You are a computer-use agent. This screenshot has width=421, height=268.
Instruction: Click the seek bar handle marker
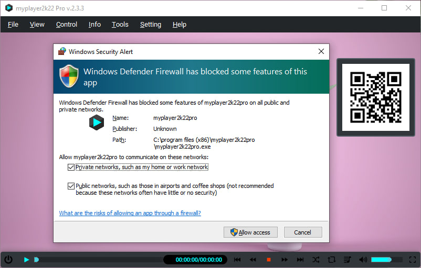coord(36,260)
